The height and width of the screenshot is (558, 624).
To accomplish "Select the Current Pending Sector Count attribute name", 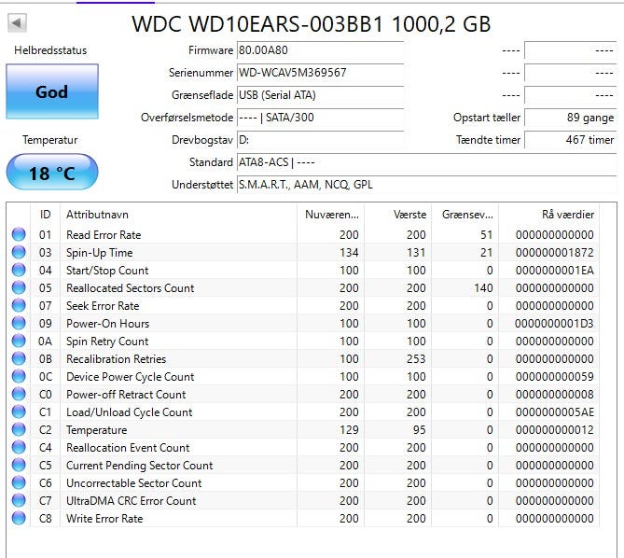I will point(139,466).
